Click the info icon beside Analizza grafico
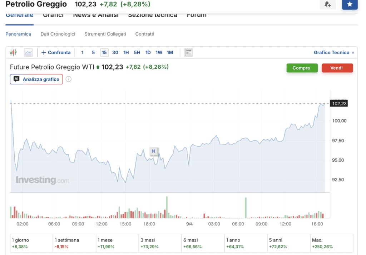The width and height of the screenshot is (366, 255). tap(69, 79)
